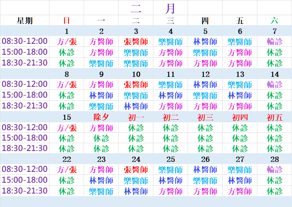Select 輪診 cell under date 7
The height and width of the screenshot is (207, 292).
point(275,42)
